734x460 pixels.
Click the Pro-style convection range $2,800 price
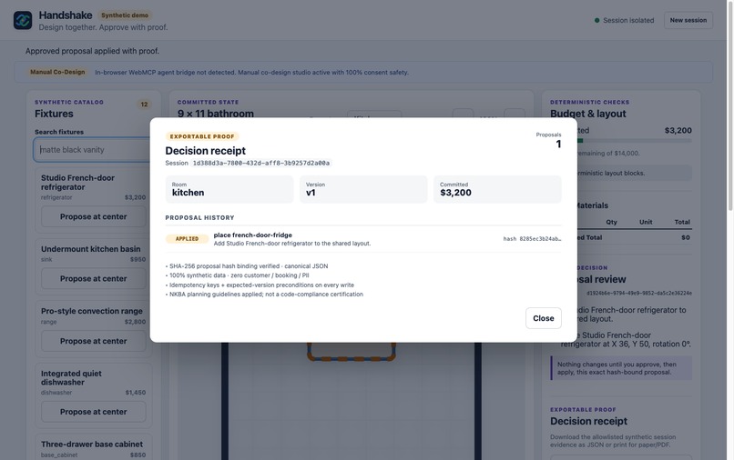[135, 322]
